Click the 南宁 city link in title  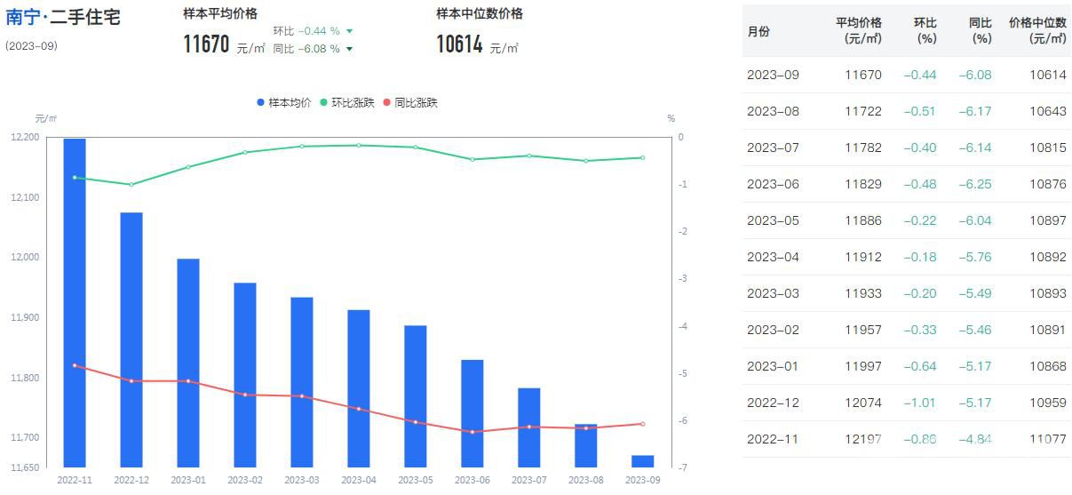(21, 17)
